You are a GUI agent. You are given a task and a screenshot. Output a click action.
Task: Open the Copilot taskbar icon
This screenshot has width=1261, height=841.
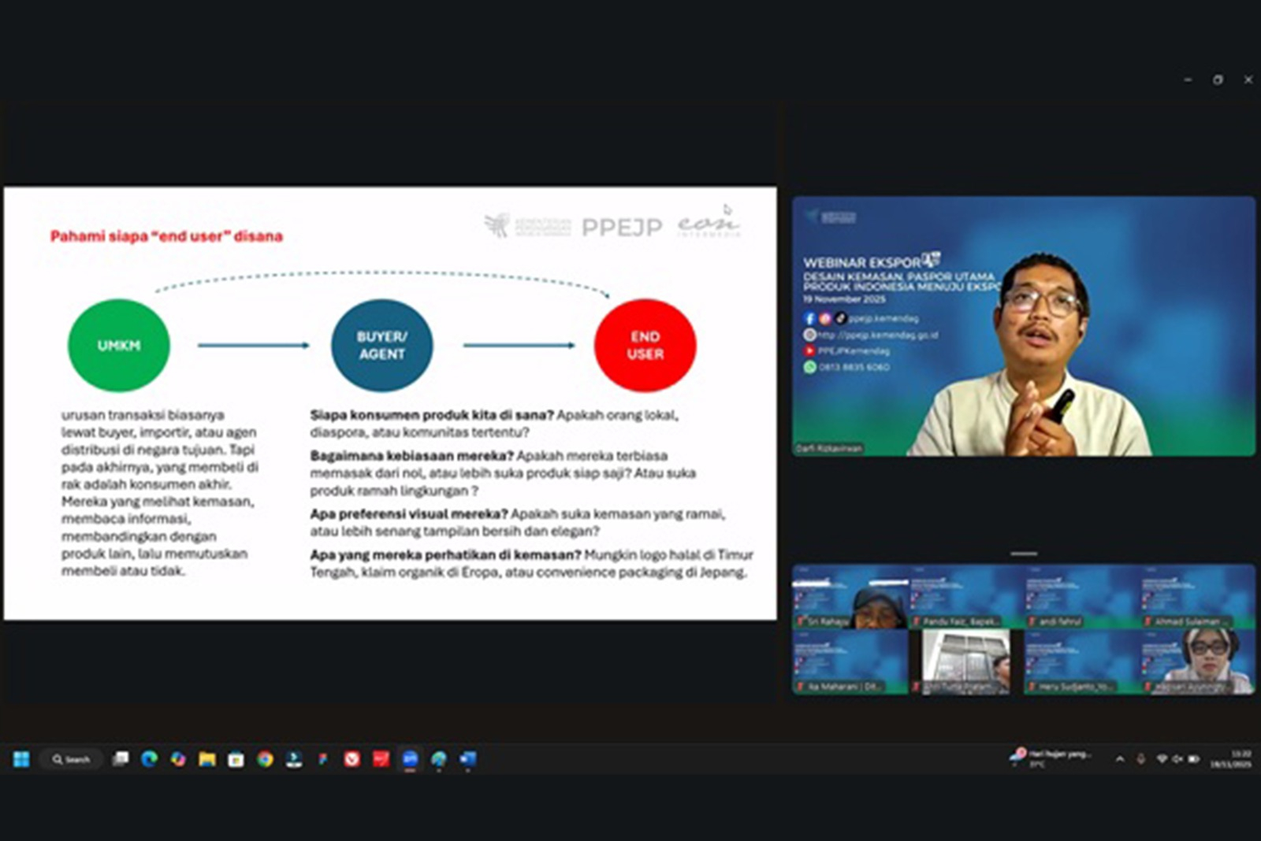tap(178, 759)
